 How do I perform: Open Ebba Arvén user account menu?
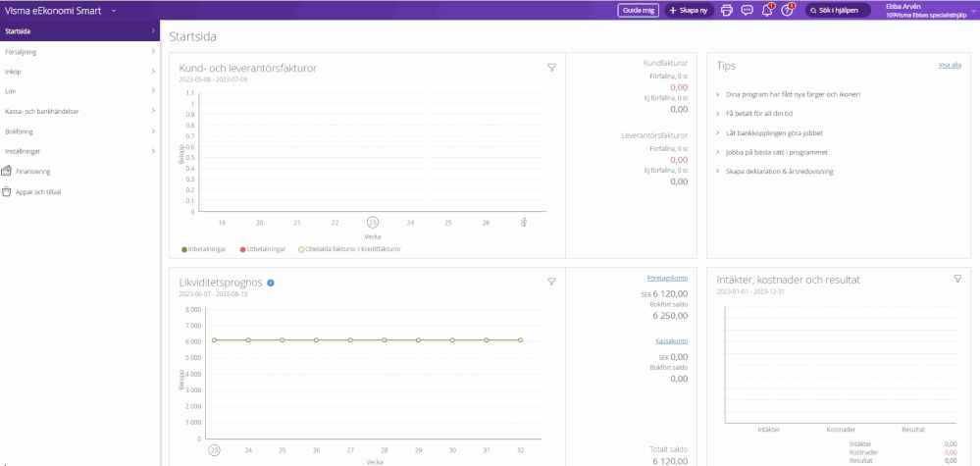tap(930, 11)
